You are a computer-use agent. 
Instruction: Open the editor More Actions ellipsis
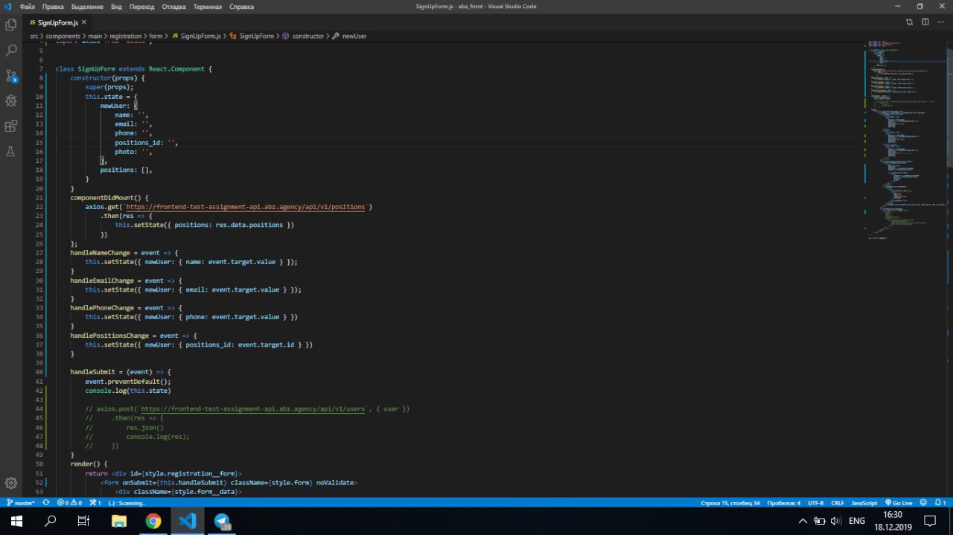941,23
